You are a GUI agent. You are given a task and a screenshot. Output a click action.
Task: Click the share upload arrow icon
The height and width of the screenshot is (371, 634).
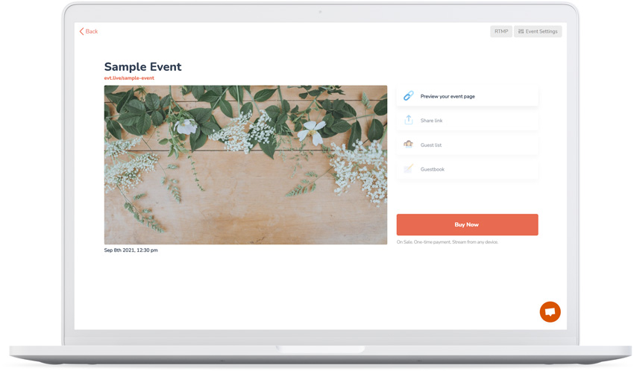tap(408, 120)
